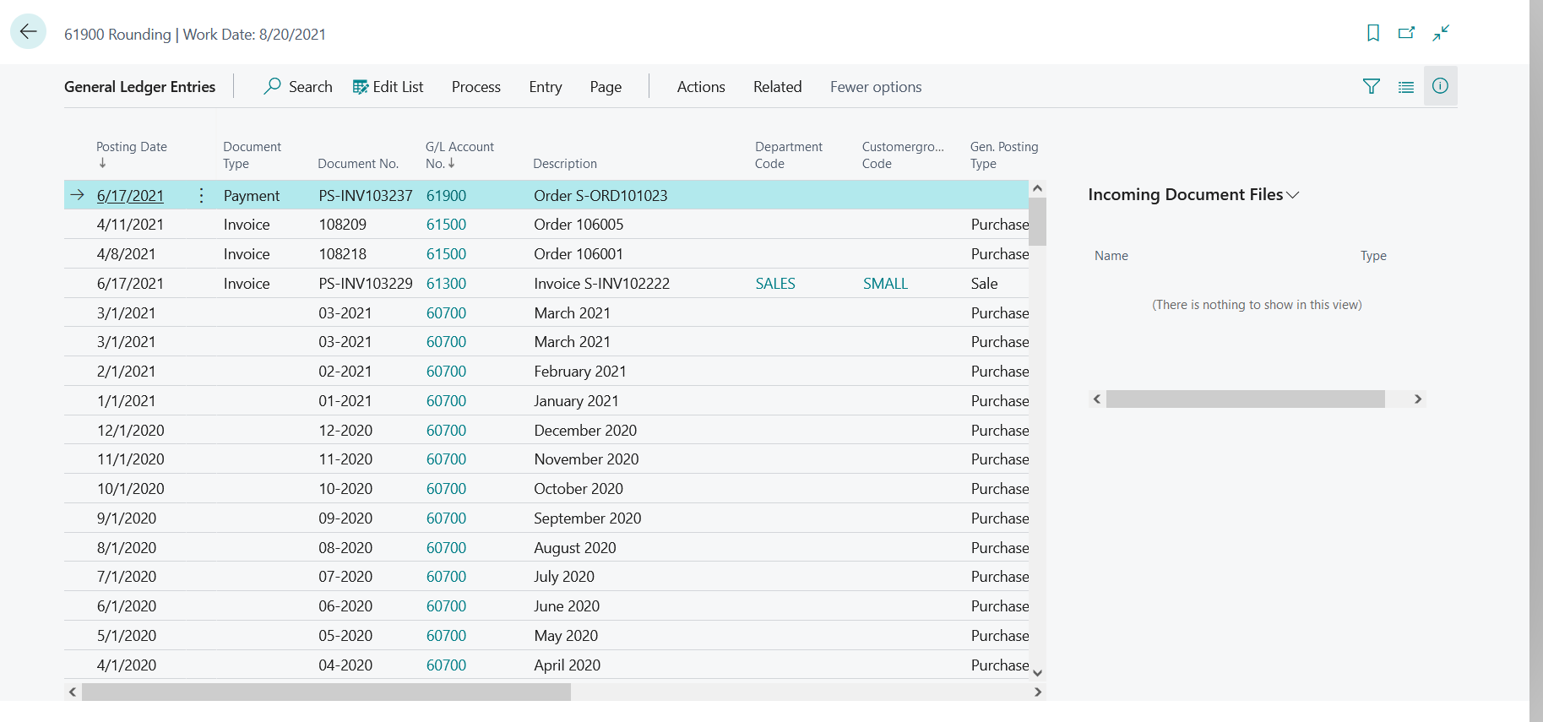Click the FactBox horizontal scrollbar thumb
1543x722 pixels.
click(1245, 399)
